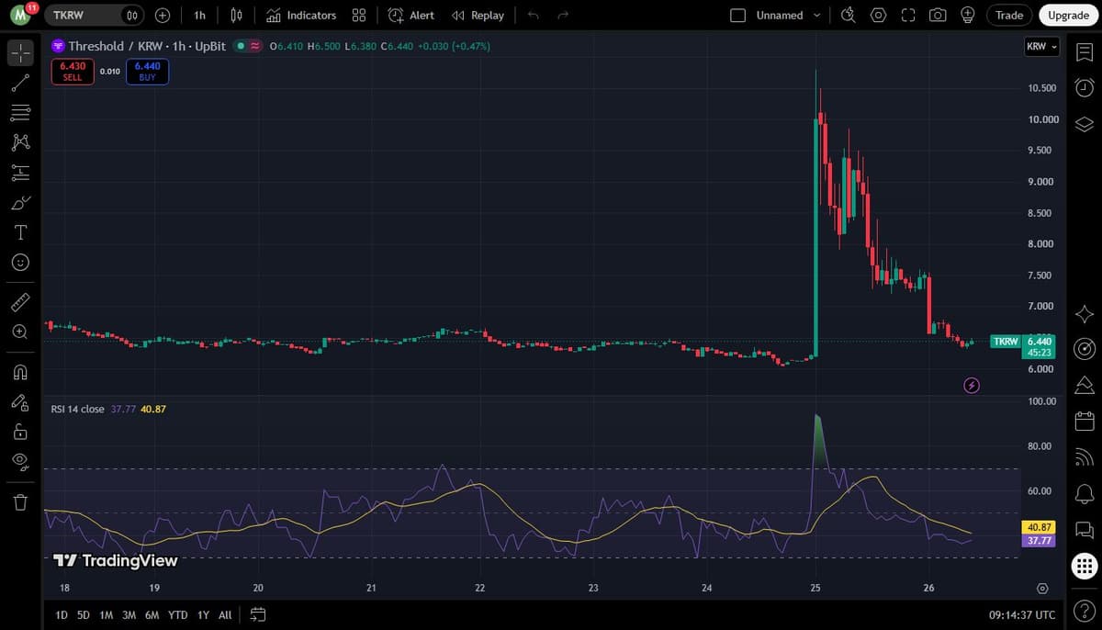Open chart settings gear icon
This screenshot has width=1102, height=630.
879,15
